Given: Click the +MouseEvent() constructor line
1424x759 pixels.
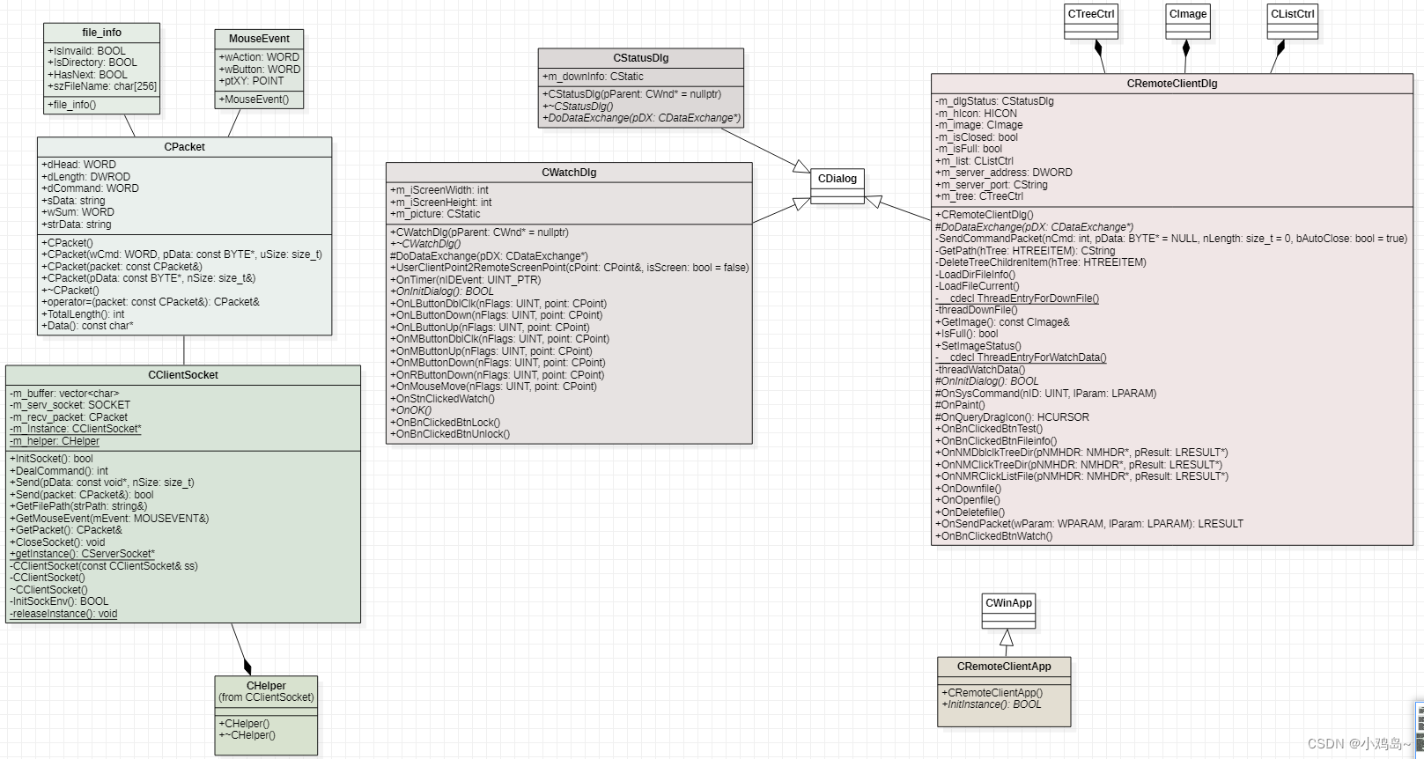Looking at the screenshot, I should tap(254, 99).
